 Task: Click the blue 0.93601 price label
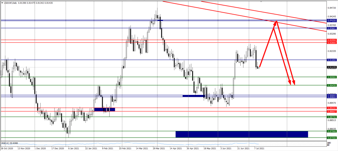[332, 28]
